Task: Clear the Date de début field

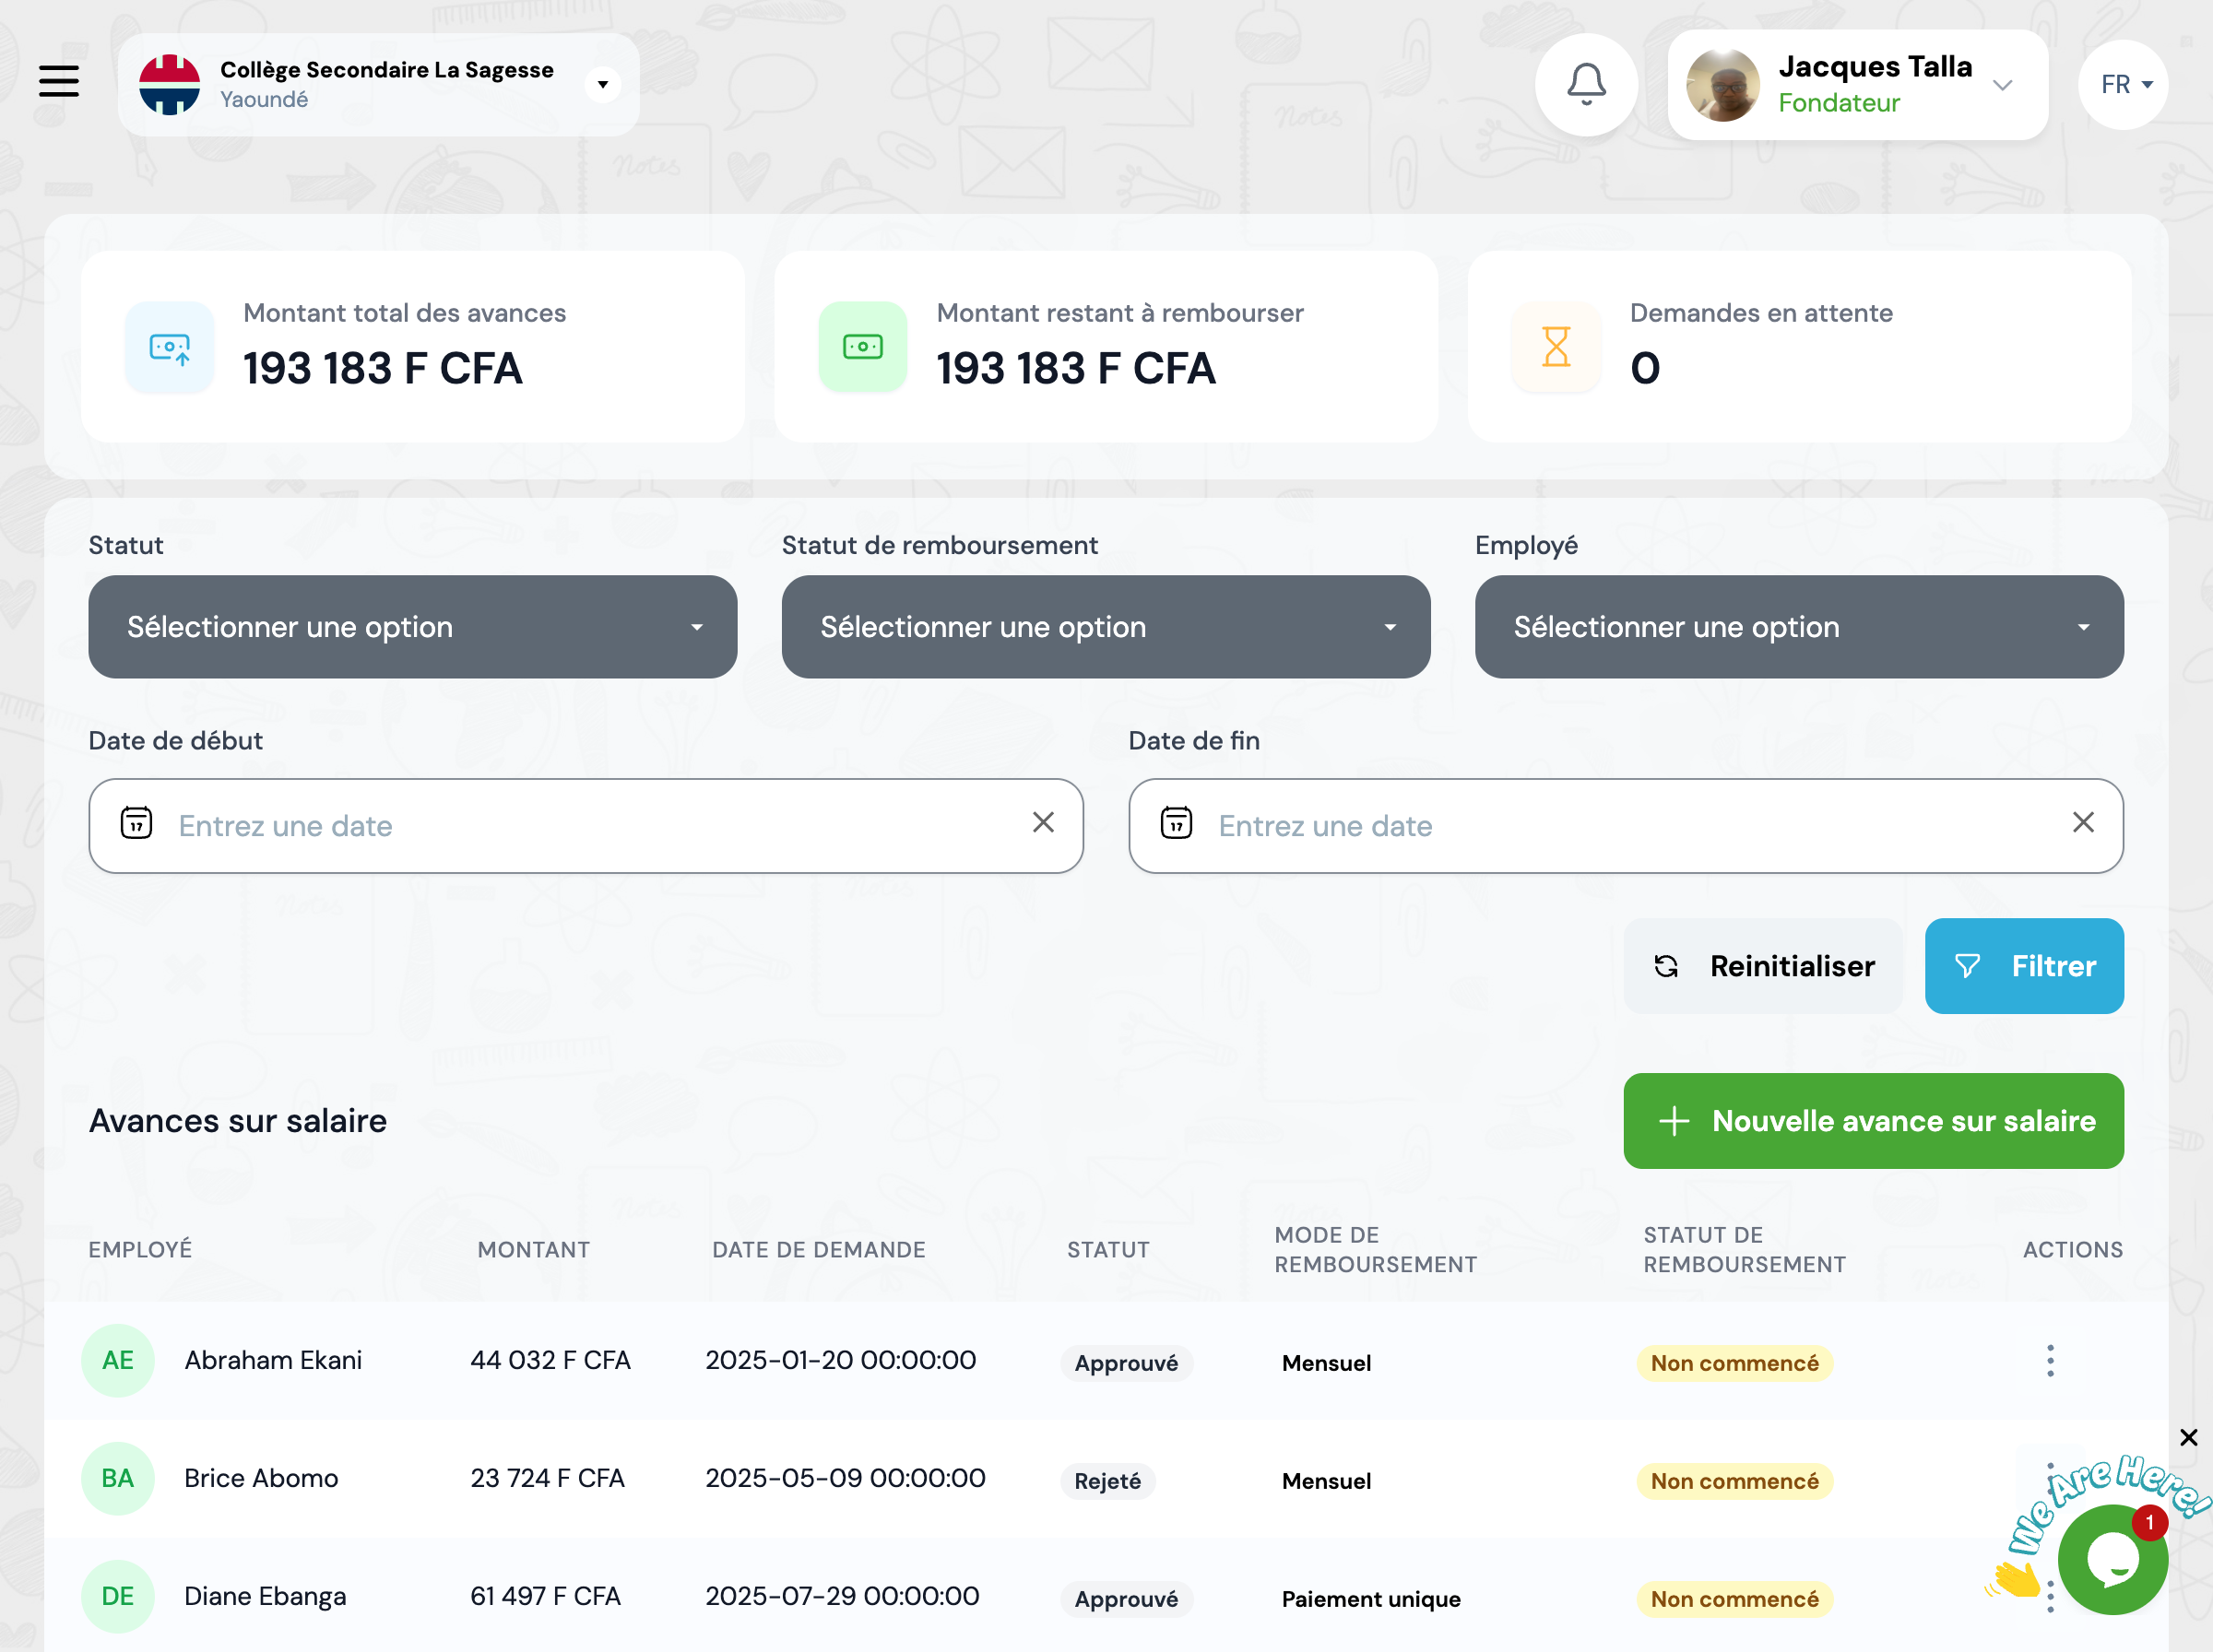Action: [1043, 823]
